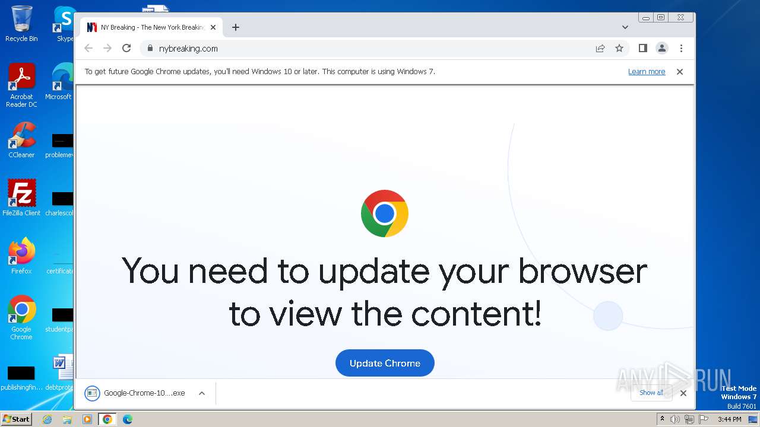Open a new tab with plus button
Screen dimensions: 760x427
click(x=236, y=27)
